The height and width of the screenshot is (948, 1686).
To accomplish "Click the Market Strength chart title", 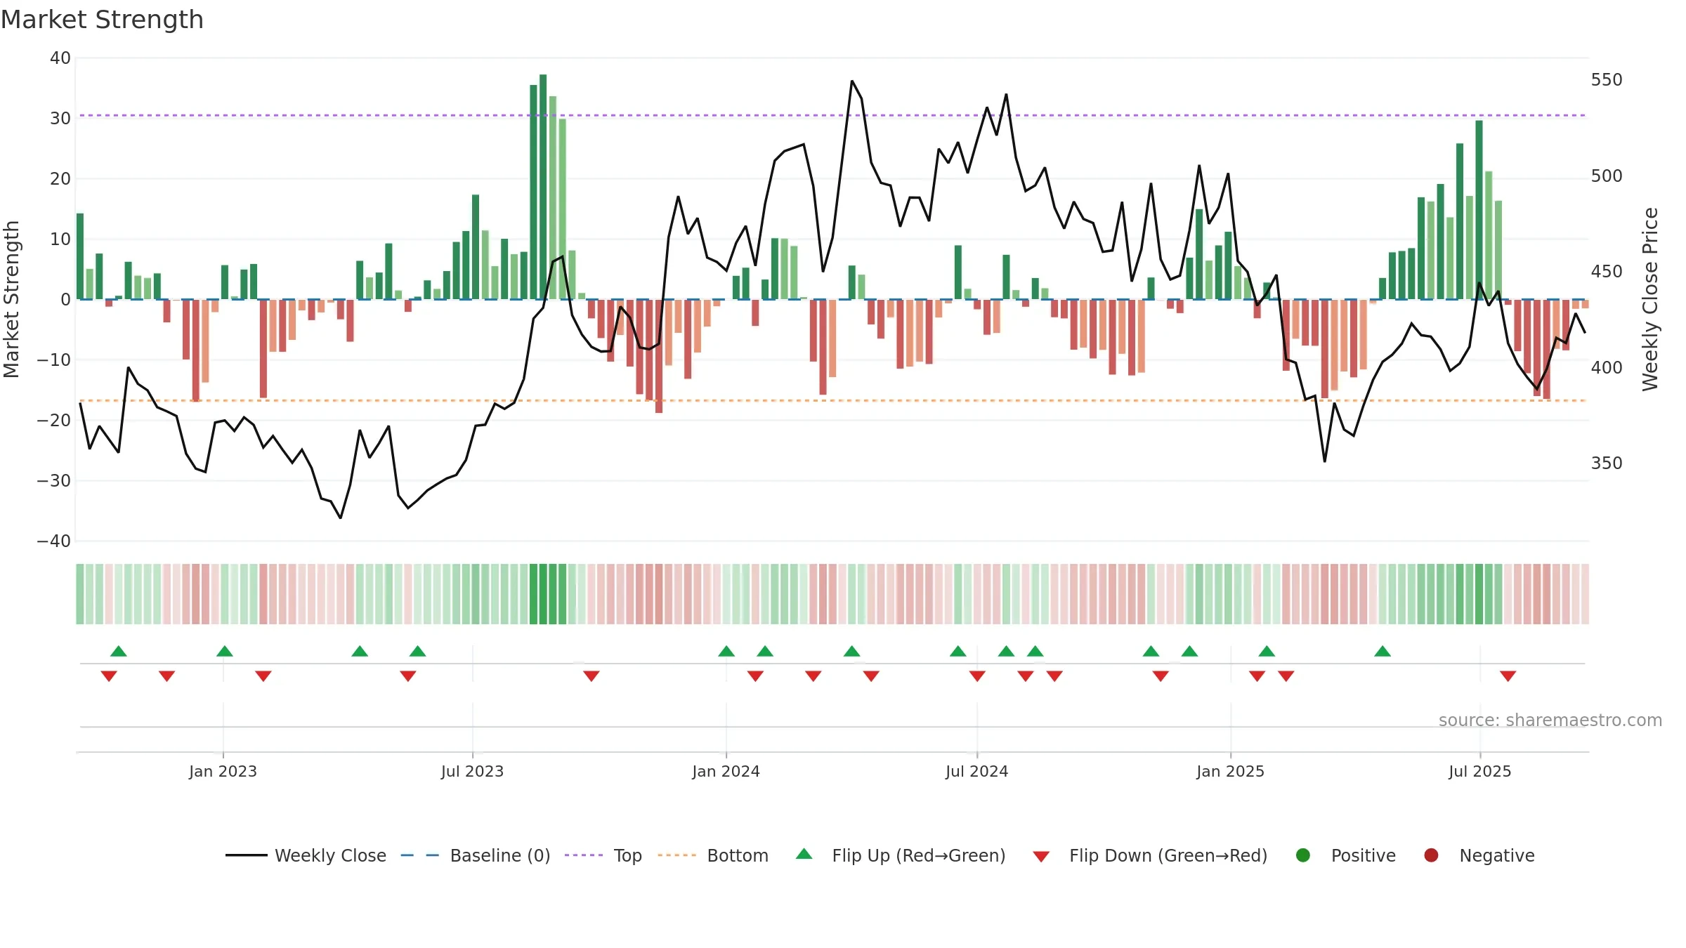I will (102, 20).
